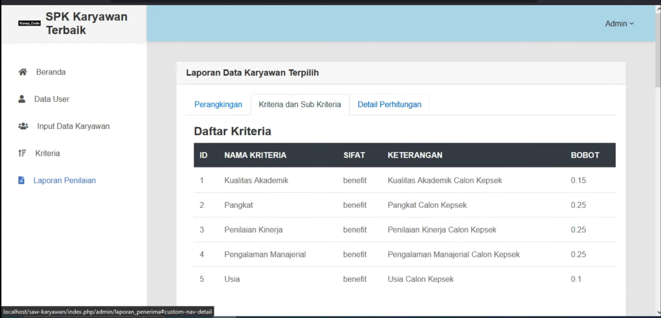
Task: Click the NAMA KRITERIA column header
Action: pos(255,155)
